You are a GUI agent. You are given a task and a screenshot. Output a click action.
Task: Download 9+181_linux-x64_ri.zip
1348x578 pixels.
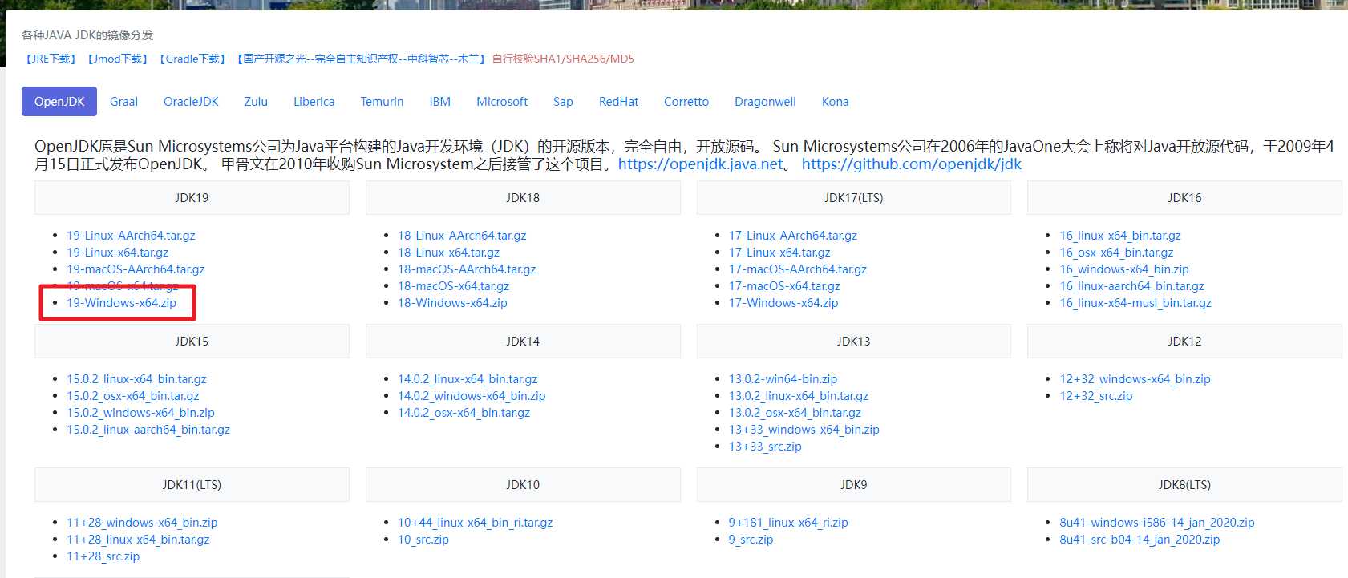pyautogui.click(x=788, y=523)
